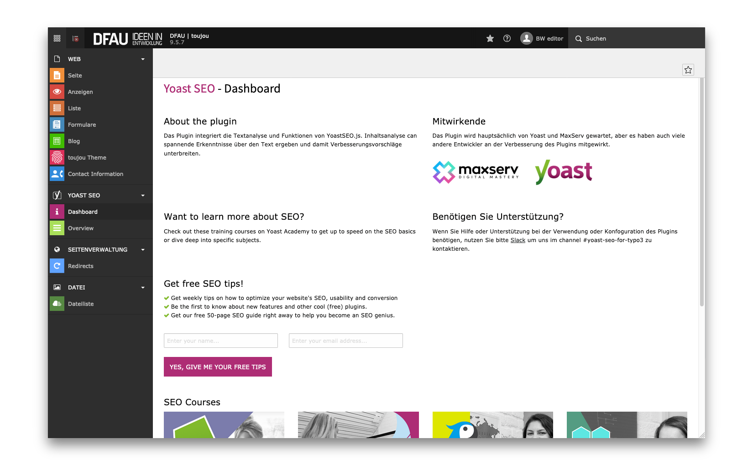Open Contact Information module

point(95,174)
